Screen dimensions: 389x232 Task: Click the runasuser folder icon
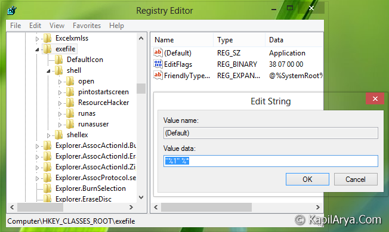pyautogui.click(x=70, y=124)
